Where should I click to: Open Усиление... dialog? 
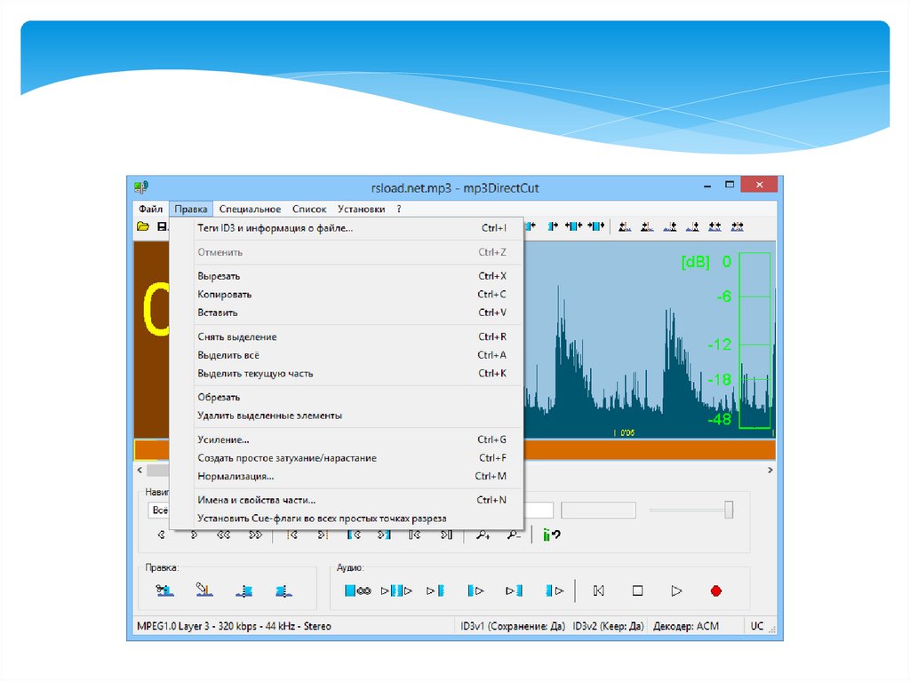(x=347, y=439)
